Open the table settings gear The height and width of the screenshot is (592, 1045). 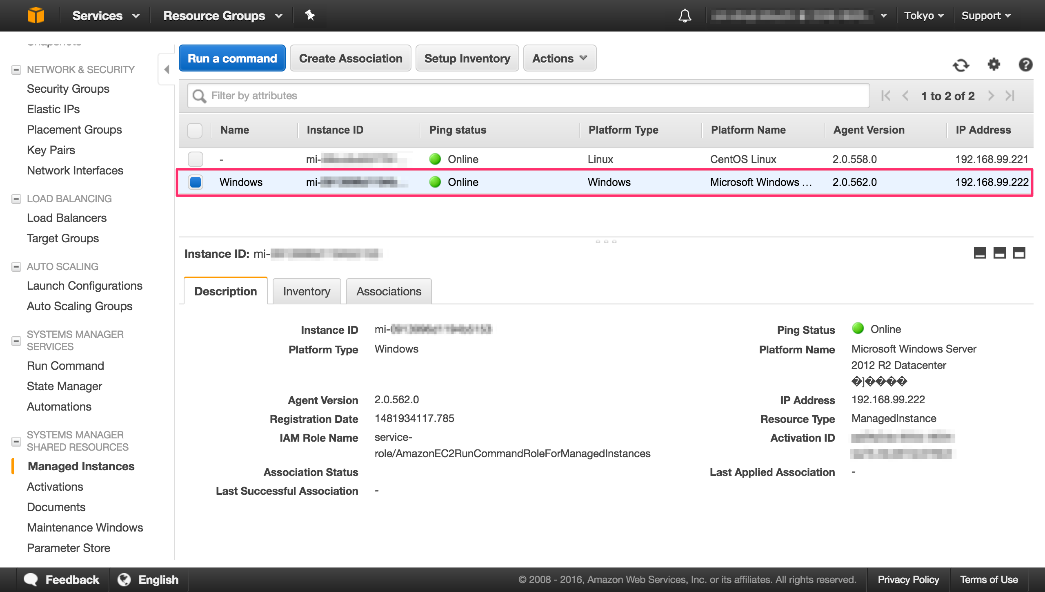coord(994,65)
